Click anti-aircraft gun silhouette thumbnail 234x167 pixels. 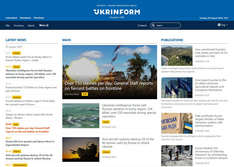pyautogui.click(x=81, y=149)
